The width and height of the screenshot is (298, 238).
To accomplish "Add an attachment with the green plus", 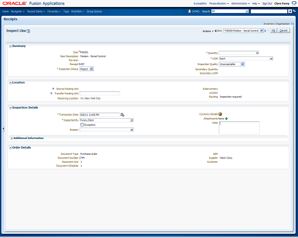I will tap(226, 119).
